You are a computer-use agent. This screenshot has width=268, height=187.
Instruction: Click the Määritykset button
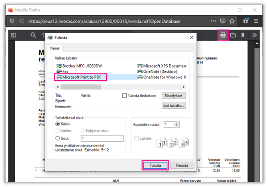click(174, 95)
